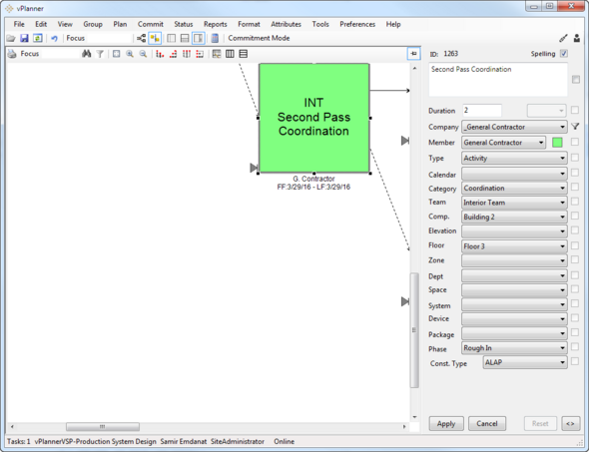Open the Reports menu
Viewport: 589px width, 452px height.
[216, 24]
